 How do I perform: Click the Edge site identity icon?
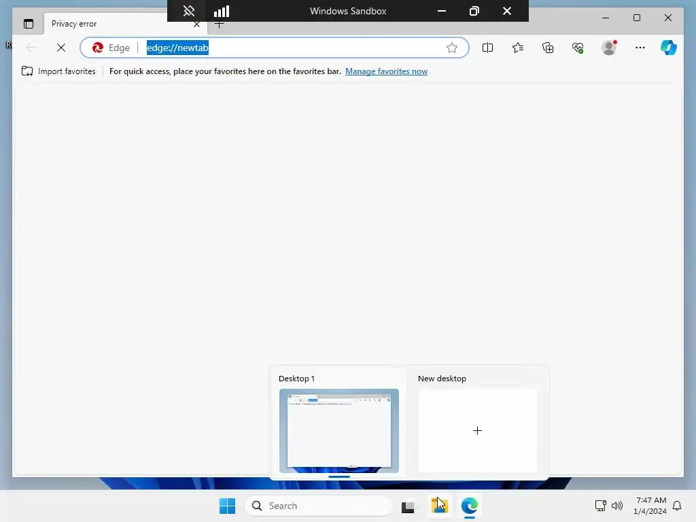point(111,48)
